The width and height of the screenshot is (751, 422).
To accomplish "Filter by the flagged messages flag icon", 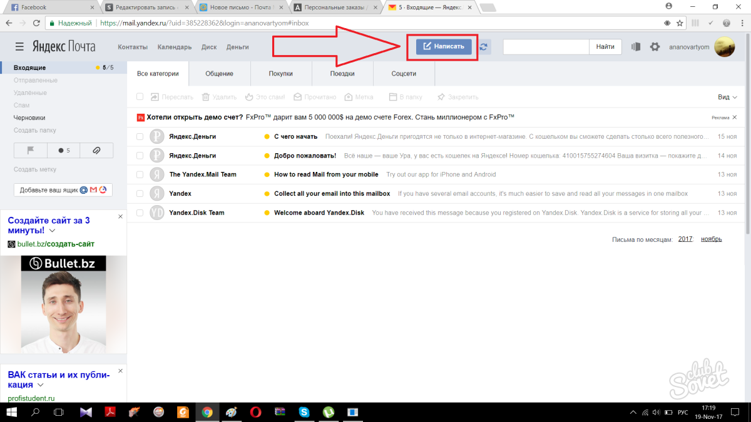I will tap(30, 150).
